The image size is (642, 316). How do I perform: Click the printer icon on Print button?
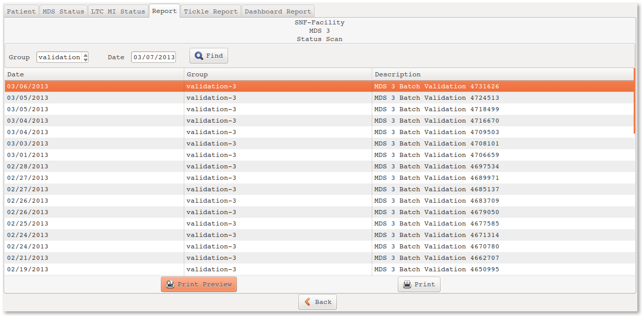(x=407, y=284)
